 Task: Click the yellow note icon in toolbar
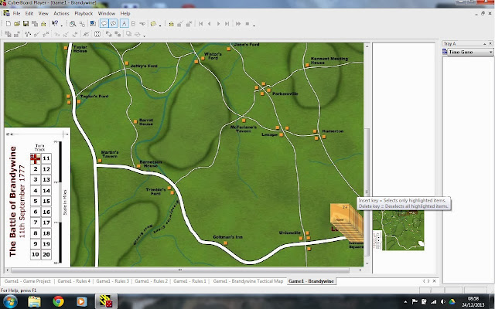click(x=153, y=24)
